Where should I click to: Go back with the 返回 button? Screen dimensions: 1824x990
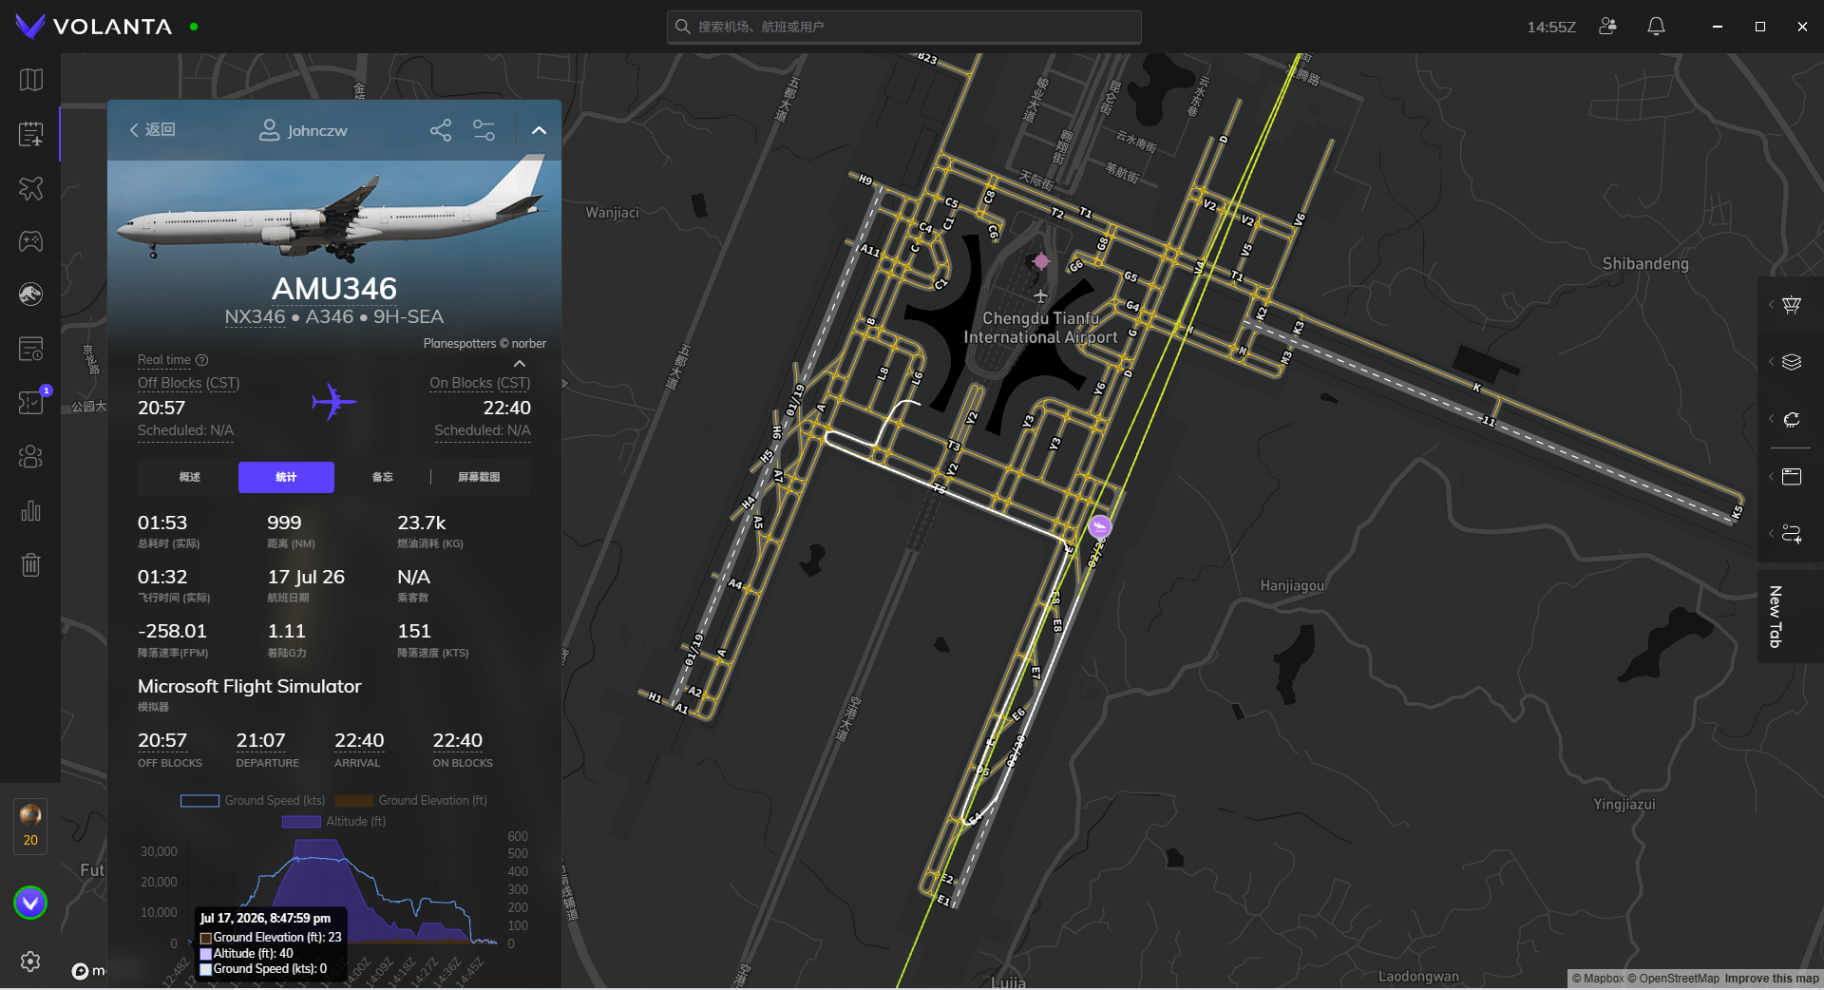153,130
